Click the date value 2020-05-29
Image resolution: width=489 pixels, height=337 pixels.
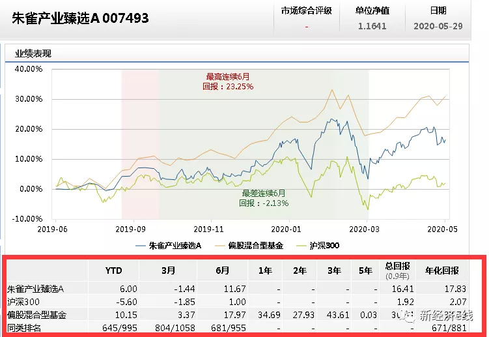438,26
